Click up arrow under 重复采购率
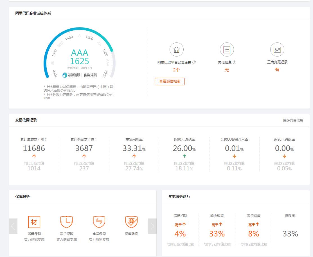Image resolution: width=313 pixels, height=257 pixels. point(134,156)
